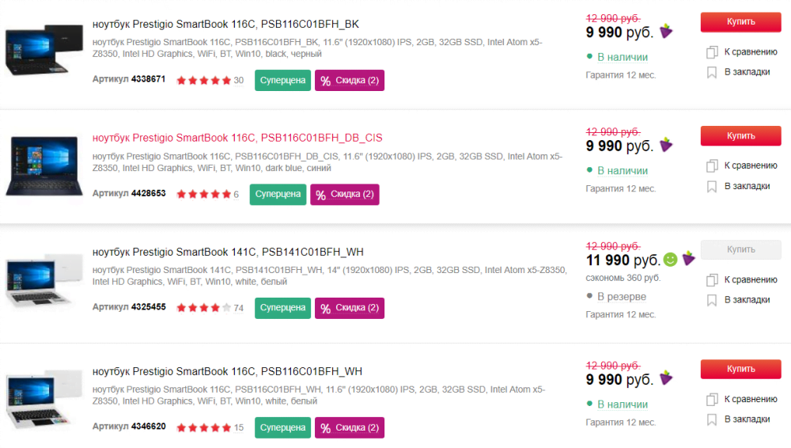Click thumbnail of the dark blue laptop
The width and height of the screenshot is (791, 448).
click(44, 165)
